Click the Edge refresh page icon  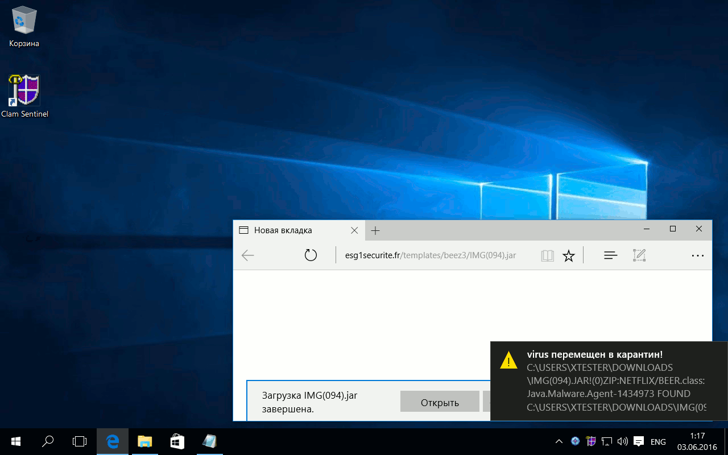pos(311,255)
